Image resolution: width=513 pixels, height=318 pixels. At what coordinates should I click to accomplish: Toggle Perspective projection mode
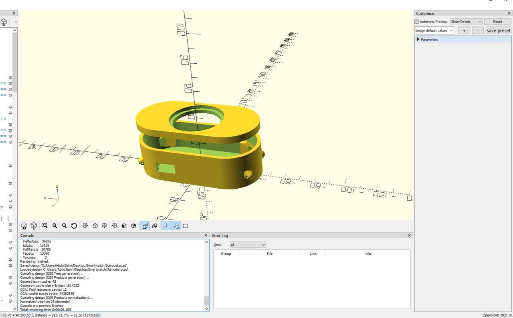point(145,226)
